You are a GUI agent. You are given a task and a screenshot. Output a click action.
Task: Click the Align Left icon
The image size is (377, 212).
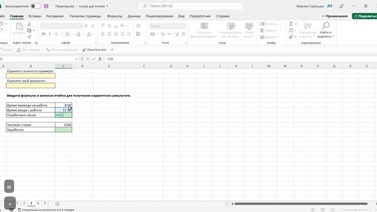(103, 34)
